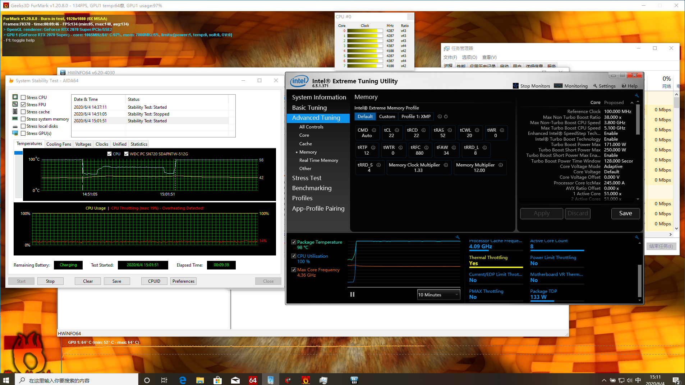Open Windows Start menu

tap(6, 380)
